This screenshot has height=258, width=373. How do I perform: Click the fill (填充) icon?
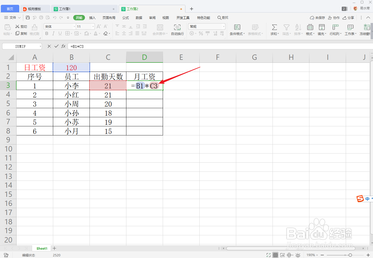tap(322, 27)
